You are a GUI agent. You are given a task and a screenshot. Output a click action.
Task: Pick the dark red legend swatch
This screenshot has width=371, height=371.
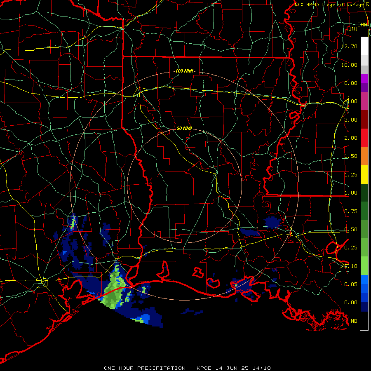click(x=364, y=120)
